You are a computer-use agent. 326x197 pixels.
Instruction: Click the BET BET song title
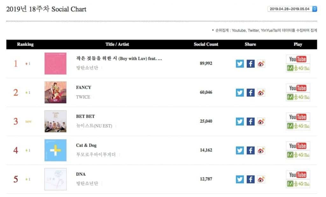[x=85, y=116]
